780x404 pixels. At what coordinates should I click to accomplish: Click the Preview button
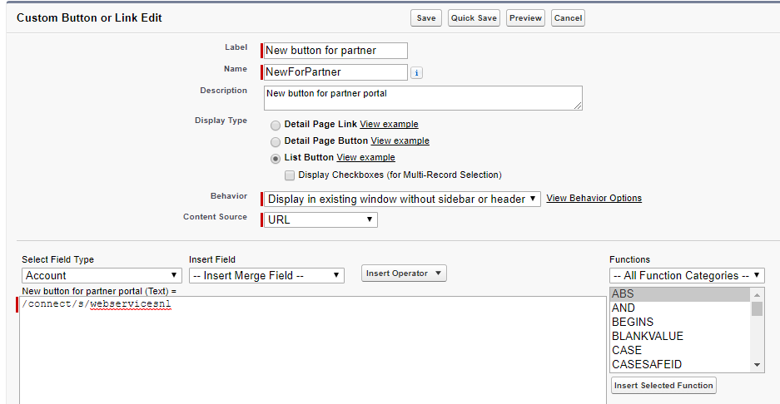click(x=525, y=17)
